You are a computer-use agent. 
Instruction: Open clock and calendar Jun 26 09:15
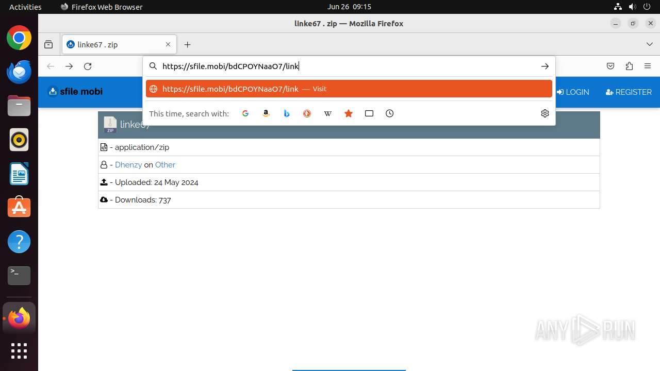point(349,7)
